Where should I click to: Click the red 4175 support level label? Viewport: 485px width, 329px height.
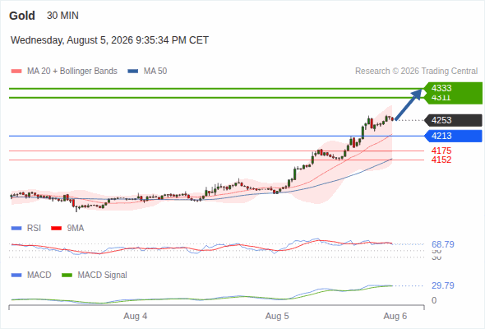coord(441,151)
